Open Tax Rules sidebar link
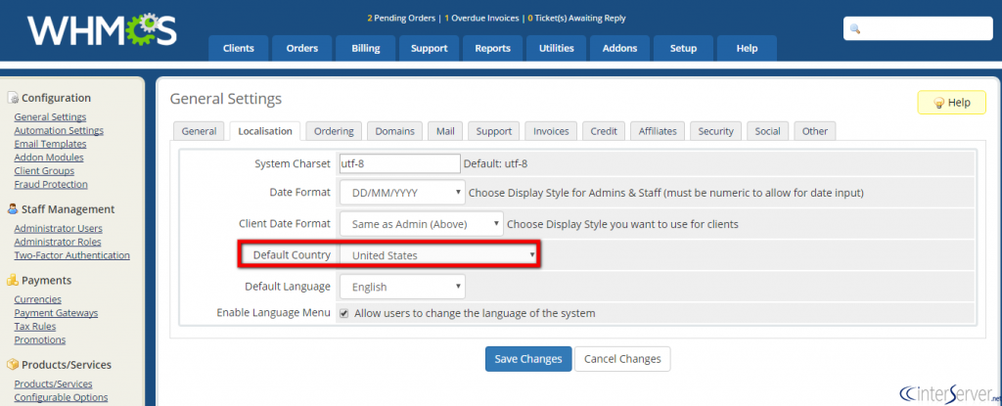The width and height of the screenshot is (1002, 406). pyautogui.click(x=35, y=326)
